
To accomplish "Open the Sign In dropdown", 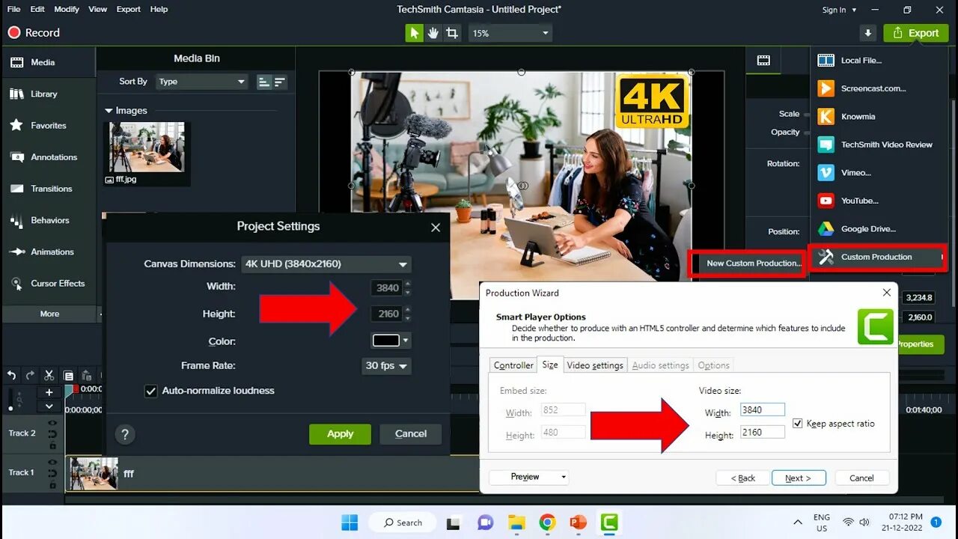I will [839, 10].
